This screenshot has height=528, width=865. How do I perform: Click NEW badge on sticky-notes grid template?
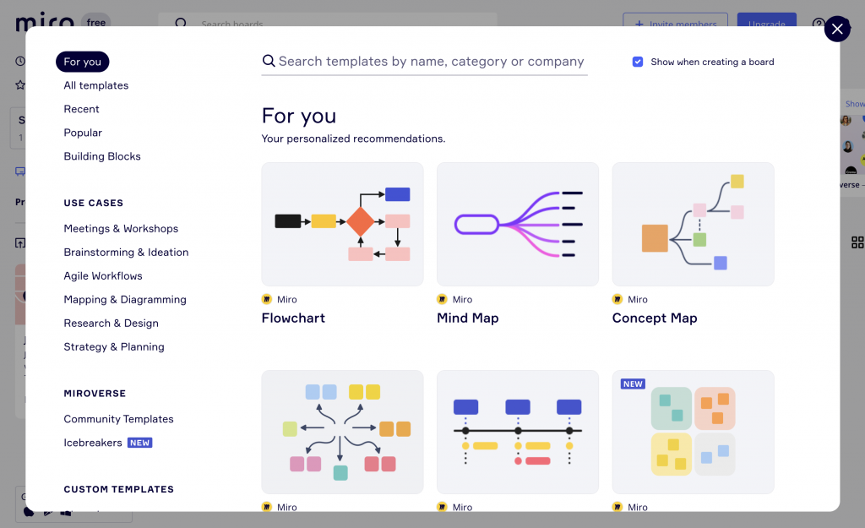(633, 384)
